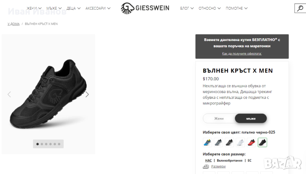The image size is (306, 174).
Task: Jump to third image carousel dot
Action: click(x=46, y=144)
